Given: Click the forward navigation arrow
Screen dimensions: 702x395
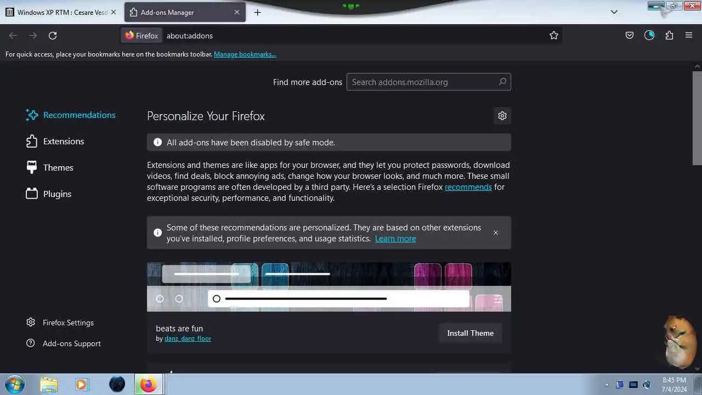Looking at the screenshot, I should pyautogui.click(x=33, y=36).
